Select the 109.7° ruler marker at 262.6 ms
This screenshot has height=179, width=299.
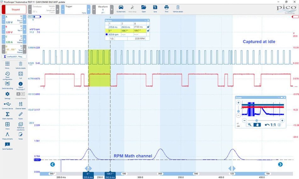click(110, 175)
